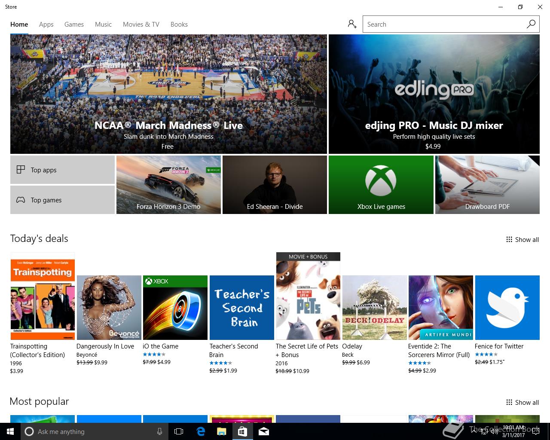550x440 pixels.
Task: Click the Top games button
Action: [62, 200]
